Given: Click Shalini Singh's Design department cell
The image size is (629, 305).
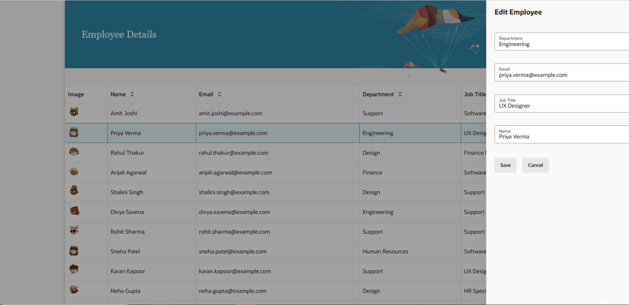Looking at the screenshot, I should click(x=410, y=192).
